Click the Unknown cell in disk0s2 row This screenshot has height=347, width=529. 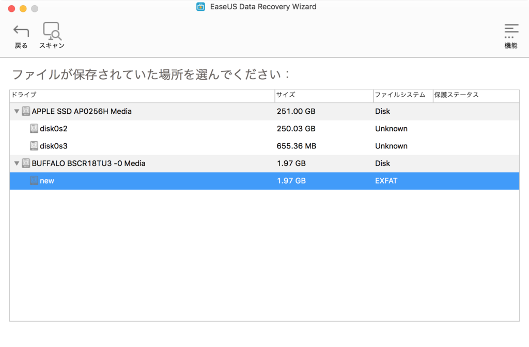pyautogui.click(x=391, y=129)
